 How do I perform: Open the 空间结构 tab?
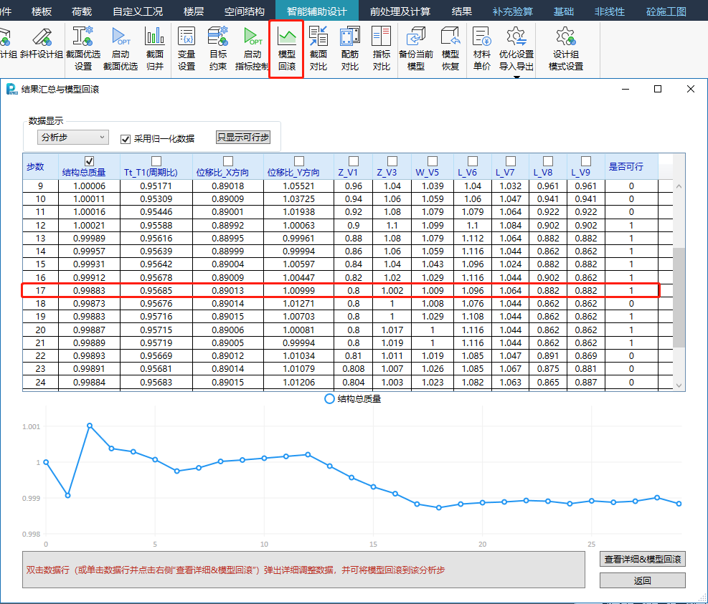tap(244, 11)
